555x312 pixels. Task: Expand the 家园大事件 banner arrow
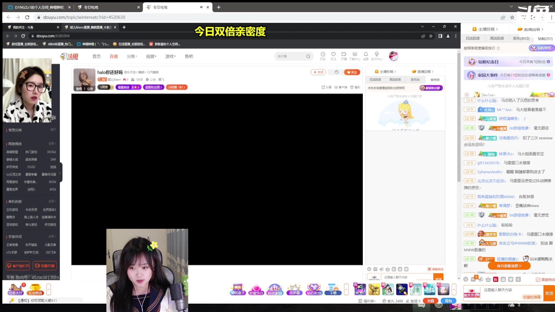coord(548,75)
